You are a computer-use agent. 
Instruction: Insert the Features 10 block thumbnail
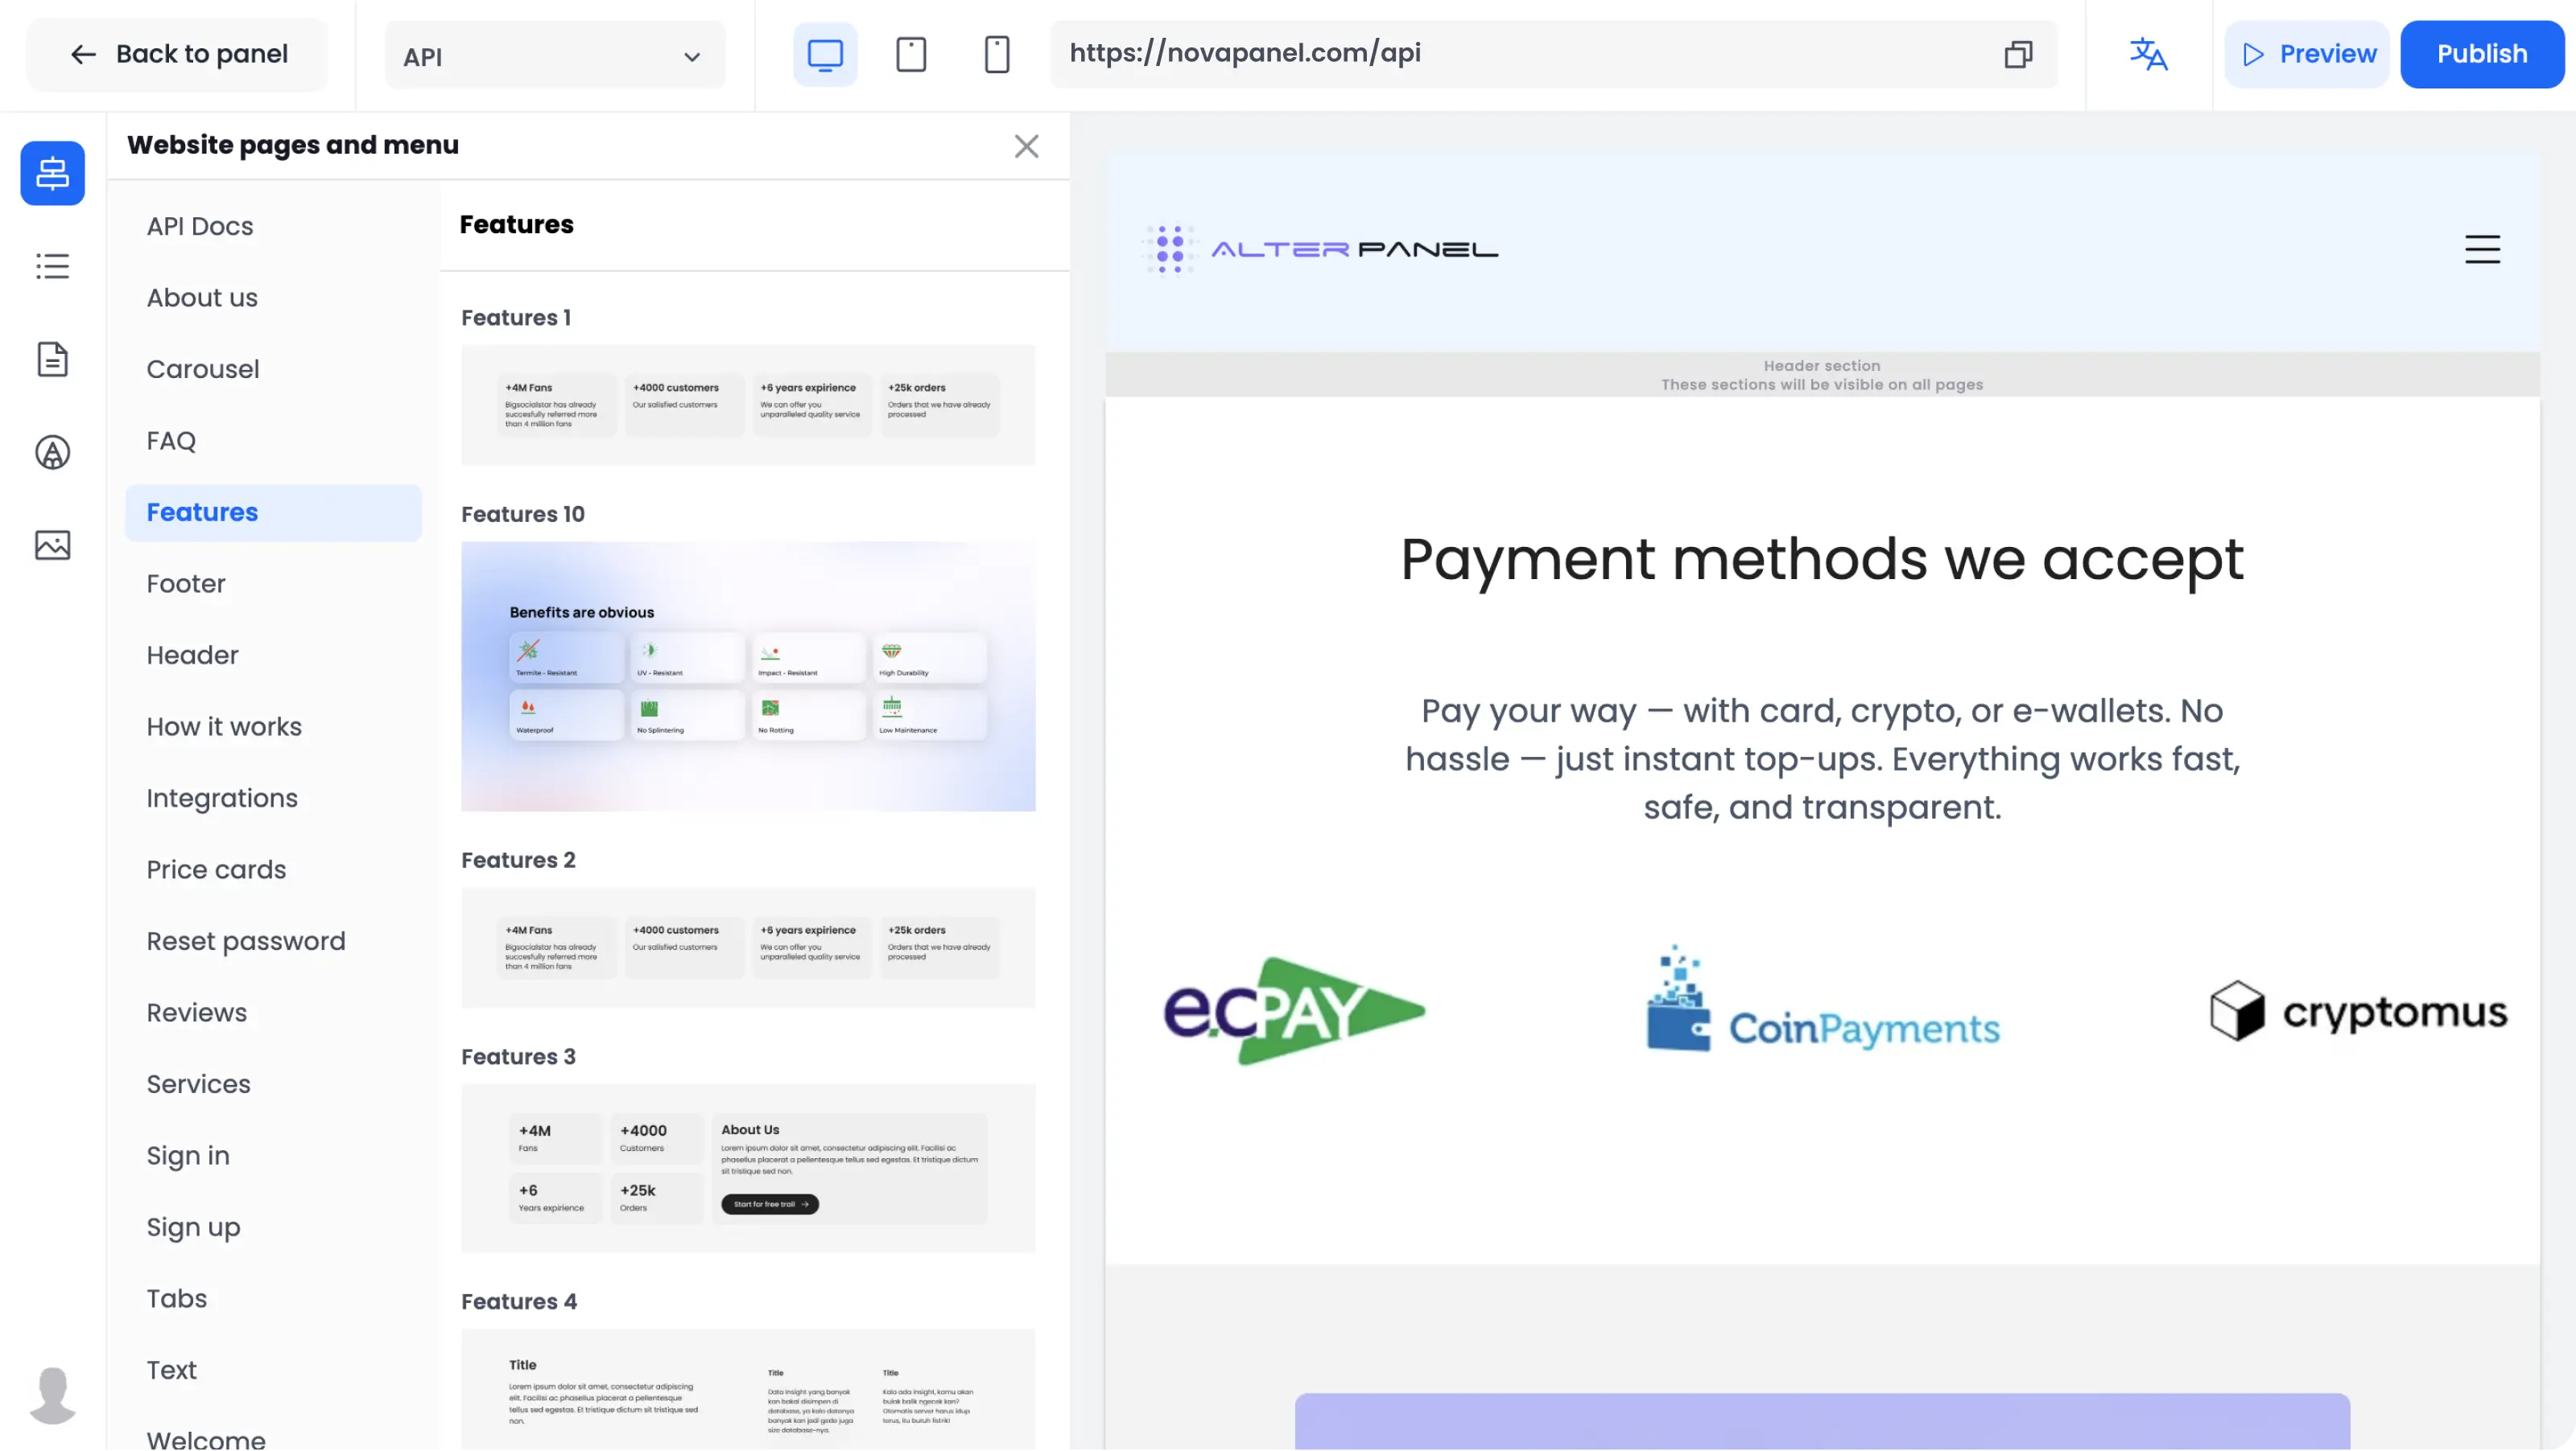(x=748, y=676)
